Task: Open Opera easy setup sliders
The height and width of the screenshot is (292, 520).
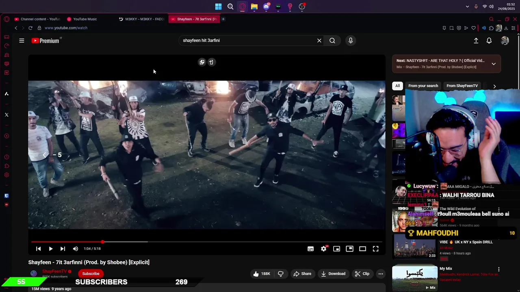Action: click(513, 28)
